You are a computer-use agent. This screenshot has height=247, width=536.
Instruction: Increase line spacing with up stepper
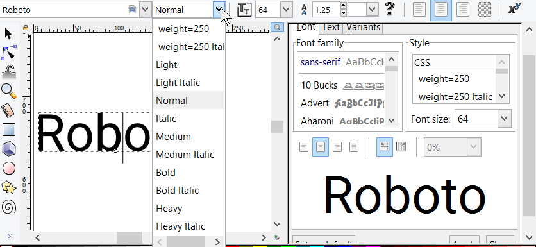(x=344, y=6)
